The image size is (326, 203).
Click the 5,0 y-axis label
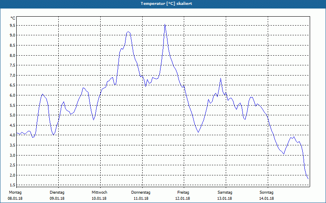point(13,115)
